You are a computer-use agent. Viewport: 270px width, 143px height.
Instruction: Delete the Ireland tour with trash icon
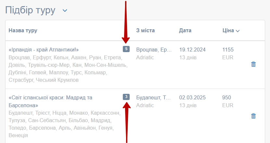pos(253,64)
